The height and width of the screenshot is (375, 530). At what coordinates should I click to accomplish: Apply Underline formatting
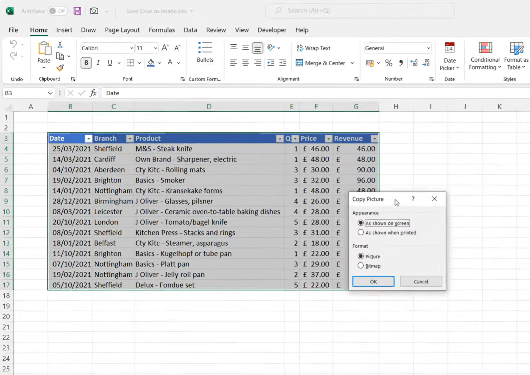pos(110,63)
